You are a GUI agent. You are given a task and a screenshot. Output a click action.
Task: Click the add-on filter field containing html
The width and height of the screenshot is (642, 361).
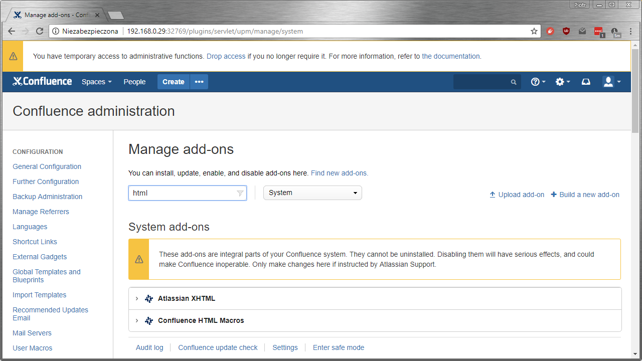[x=183, y=193]
